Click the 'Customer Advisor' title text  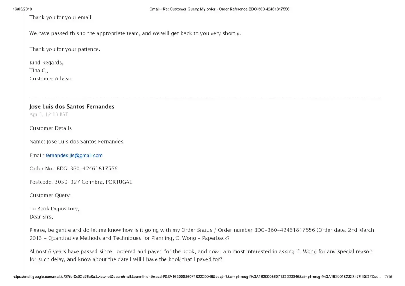[x=51, y=79]
